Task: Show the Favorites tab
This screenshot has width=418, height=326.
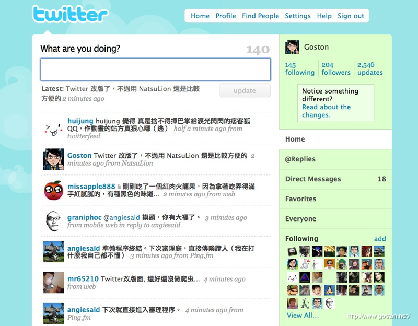Action: [x=300, y=199]
